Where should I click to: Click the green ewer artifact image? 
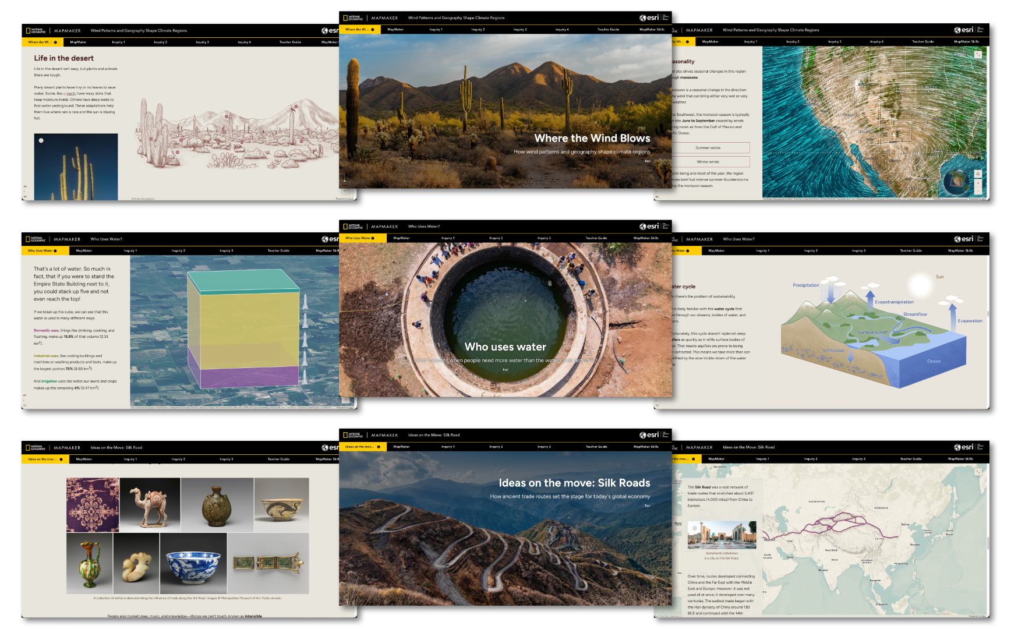click(x=90, y=563)
